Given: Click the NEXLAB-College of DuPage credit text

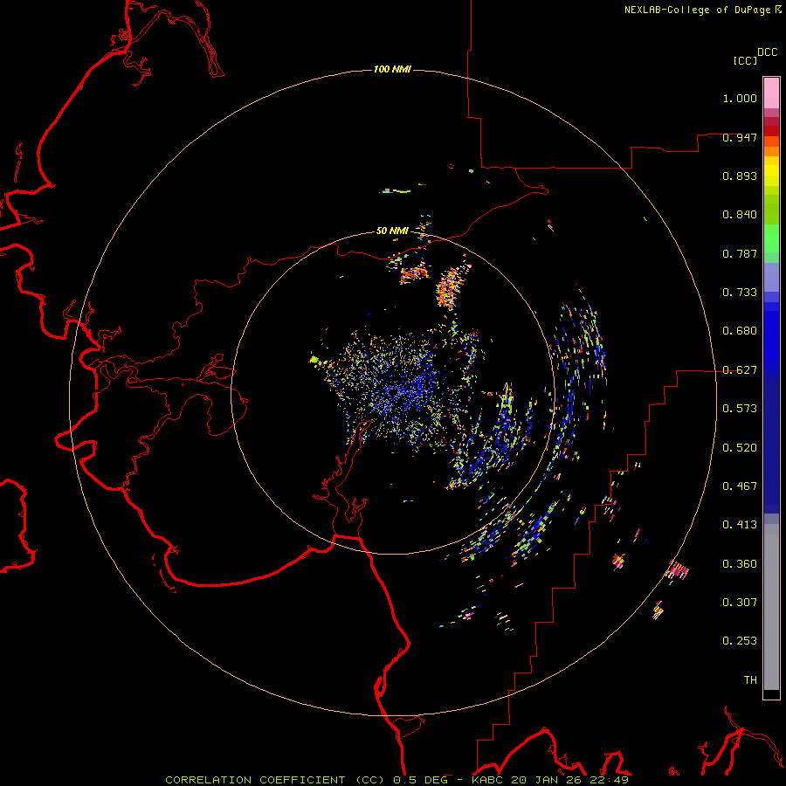Looking at the screenshot, I should click(698, 10).
